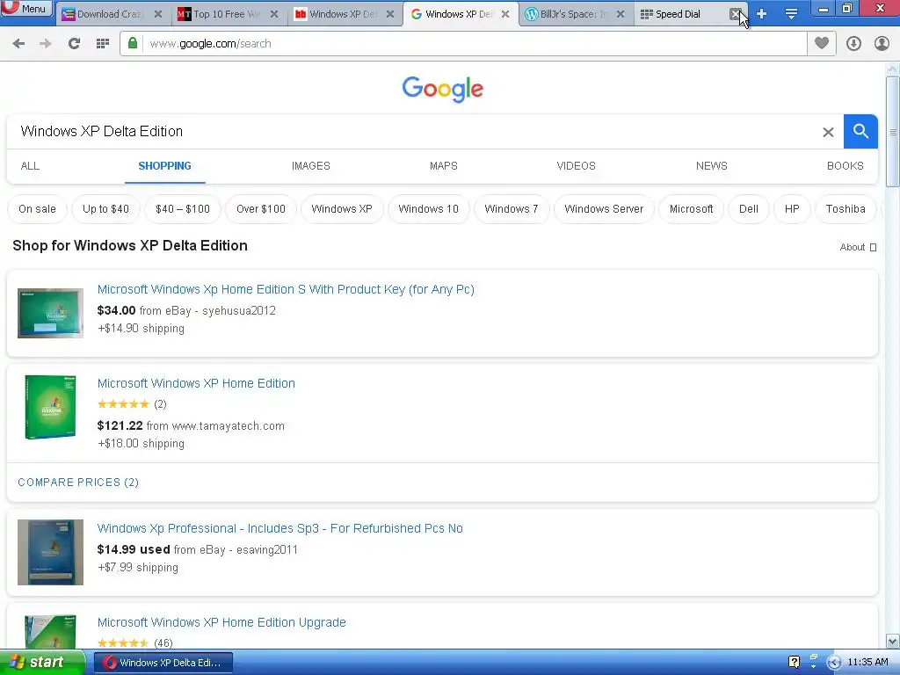Open Home Edition S With Product Key listing
Screen dimensions: 900x675
(x=286, y=289)
